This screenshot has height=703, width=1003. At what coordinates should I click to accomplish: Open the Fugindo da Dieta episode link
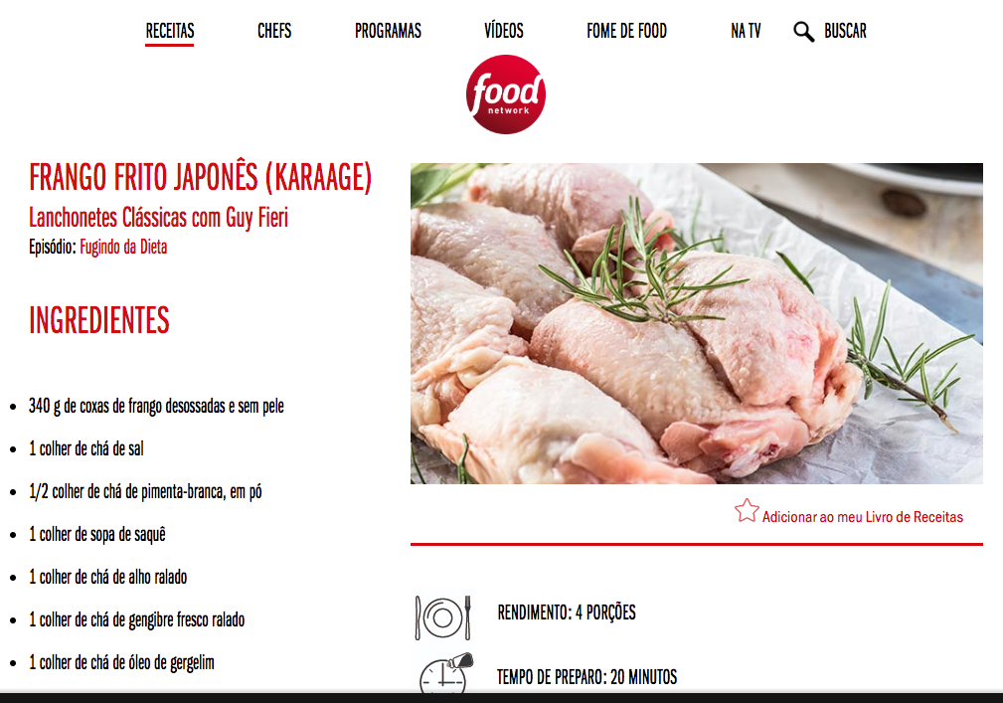[x=123, y=247]
